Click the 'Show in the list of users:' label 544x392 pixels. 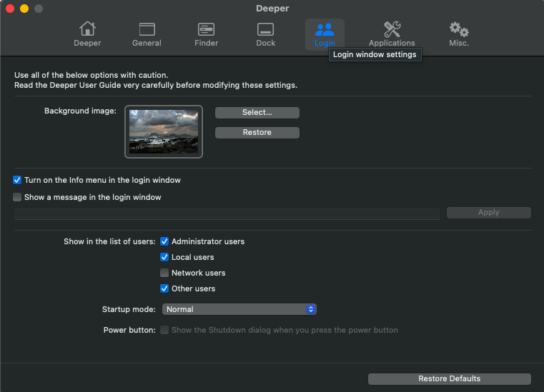tap(109, 241)
